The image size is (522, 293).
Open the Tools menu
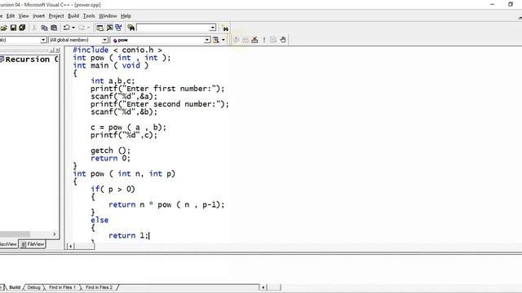tap(89, 16)
